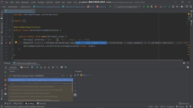Click the editor horizontal scrollbar
Image resolution: width=193 pixels, height=108 pixels.
pos(98,60)
